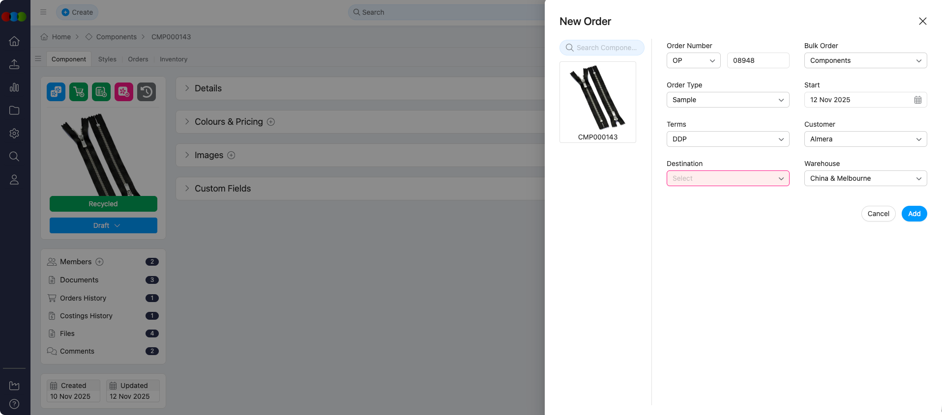The width and height of the screenshot is (942, 415).
Task: Click the Add button to create the order
Action: tap(913, 214)
